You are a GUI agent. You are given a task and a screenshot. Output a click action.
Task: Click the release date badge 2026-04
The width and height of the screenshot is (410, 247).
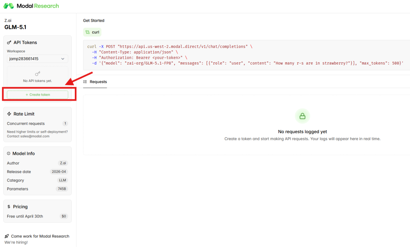(x=59, y=172)
